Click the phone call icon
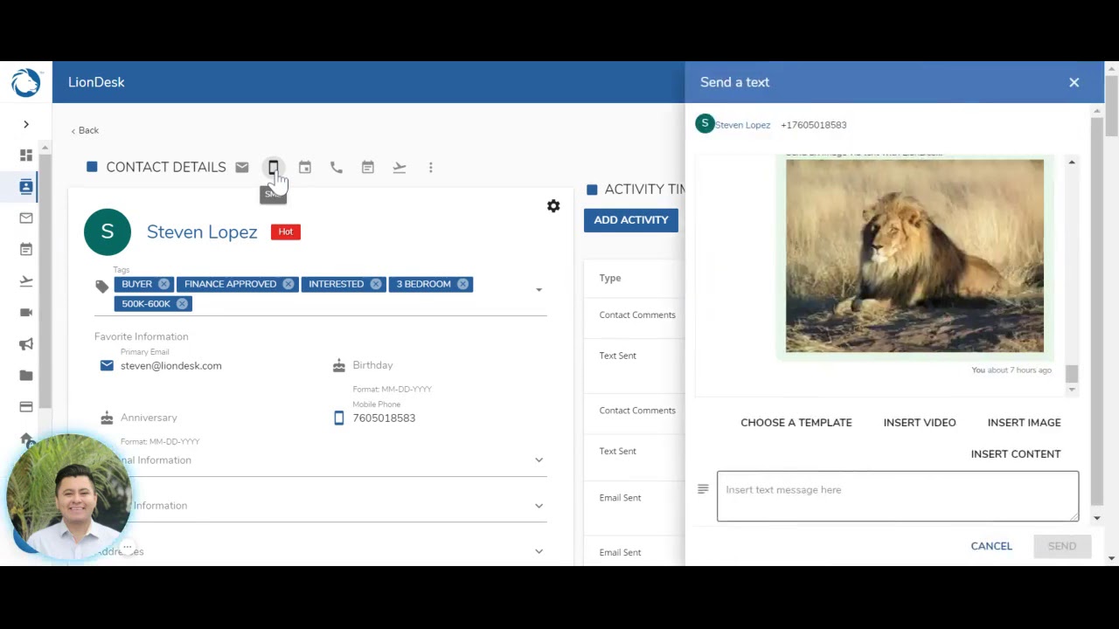This screenshot has height=629, width=1119. tap(337, 167)
